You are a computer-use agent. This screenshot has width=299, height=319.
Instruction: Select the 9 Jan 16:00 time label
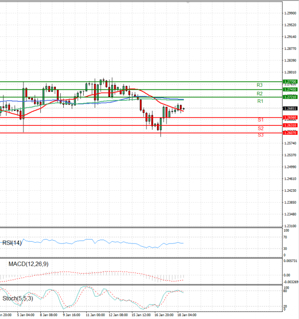71,315
